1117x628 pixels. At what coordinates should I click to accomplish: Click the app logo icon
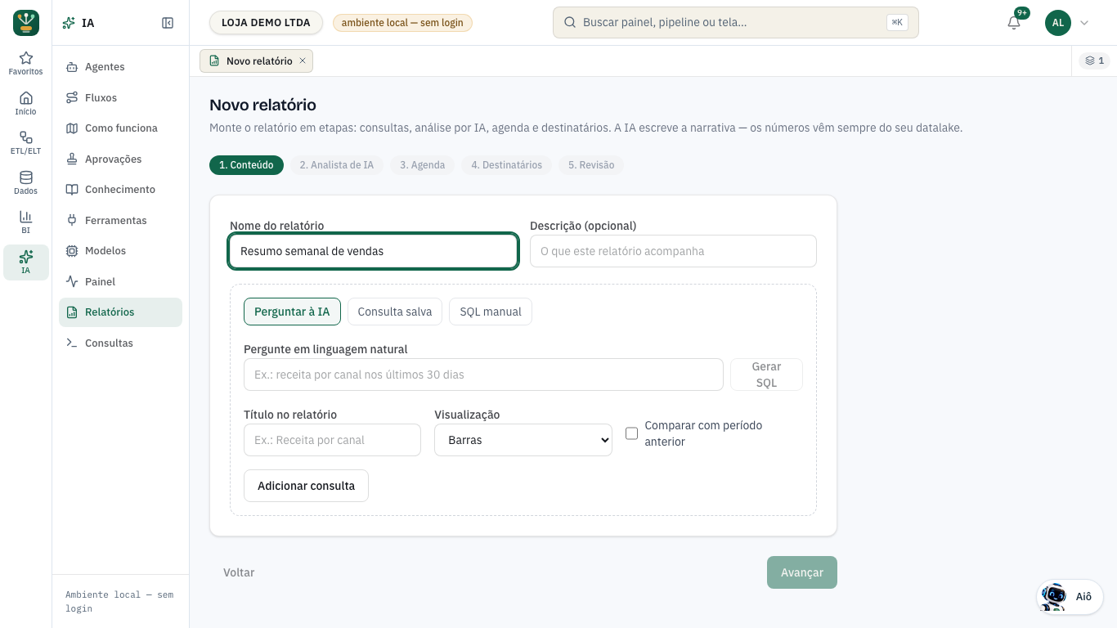[26, 23]
